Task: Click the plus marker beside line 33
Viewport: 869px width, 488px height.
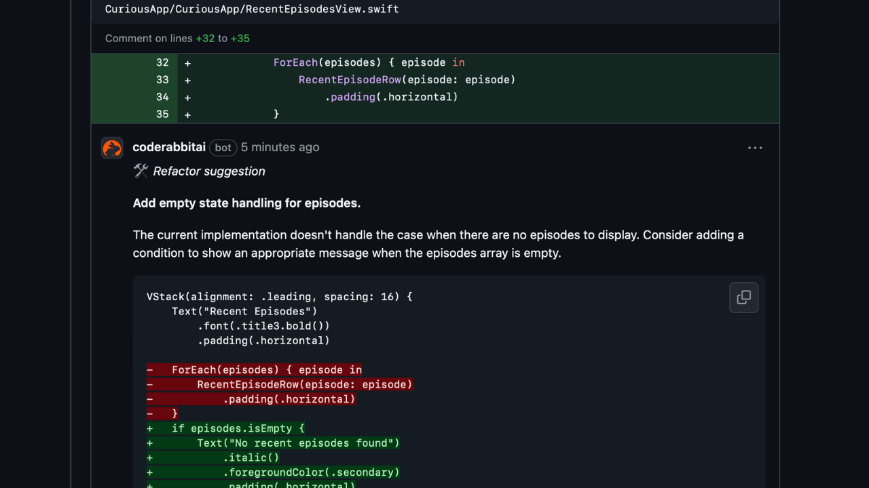Action: 187,80
